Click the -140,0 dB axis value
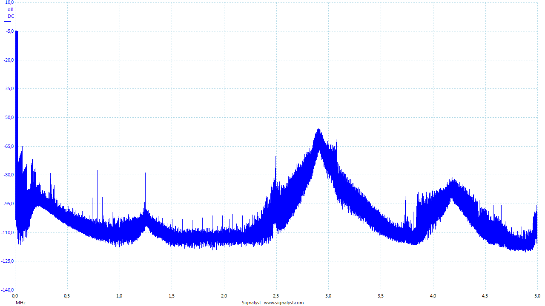Image resolution: width=545 pixels, height=306 pixels. [x=8, y=290]
